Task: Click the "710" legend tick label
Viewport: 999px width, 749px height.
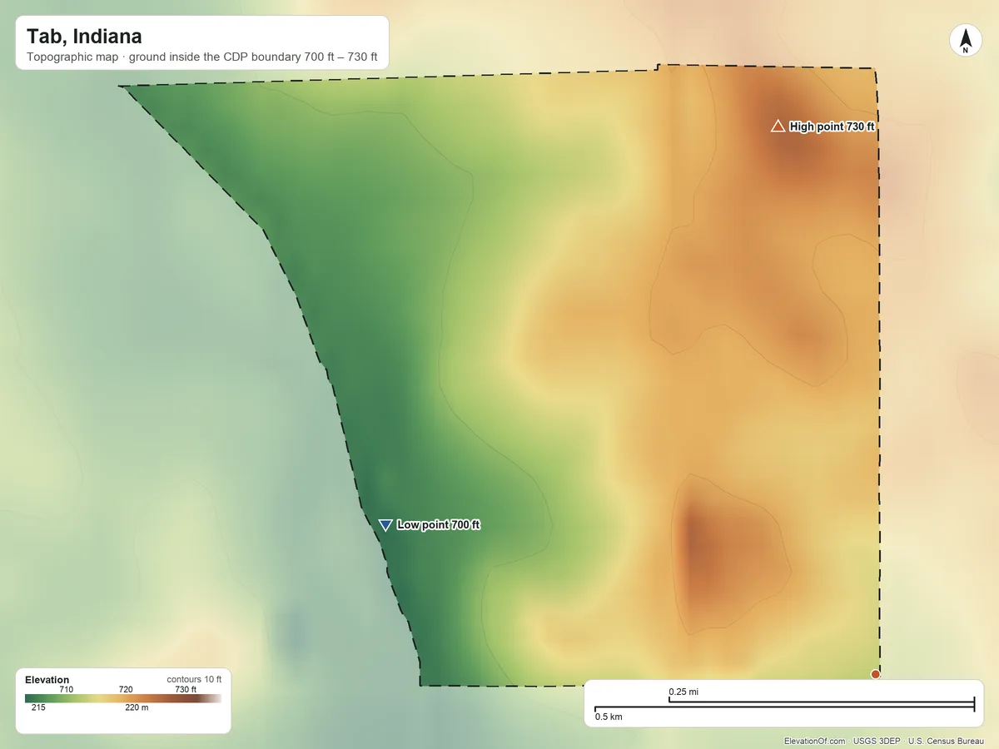Action: (67, 689)
